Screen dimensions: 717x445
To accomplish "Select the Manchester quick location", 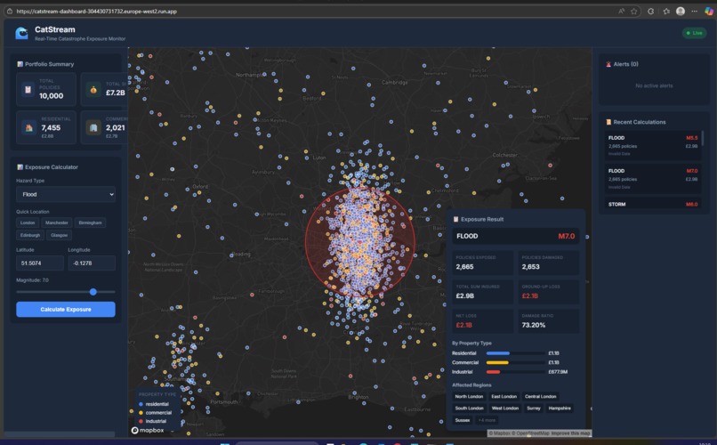I will click(x=57, y=222).
